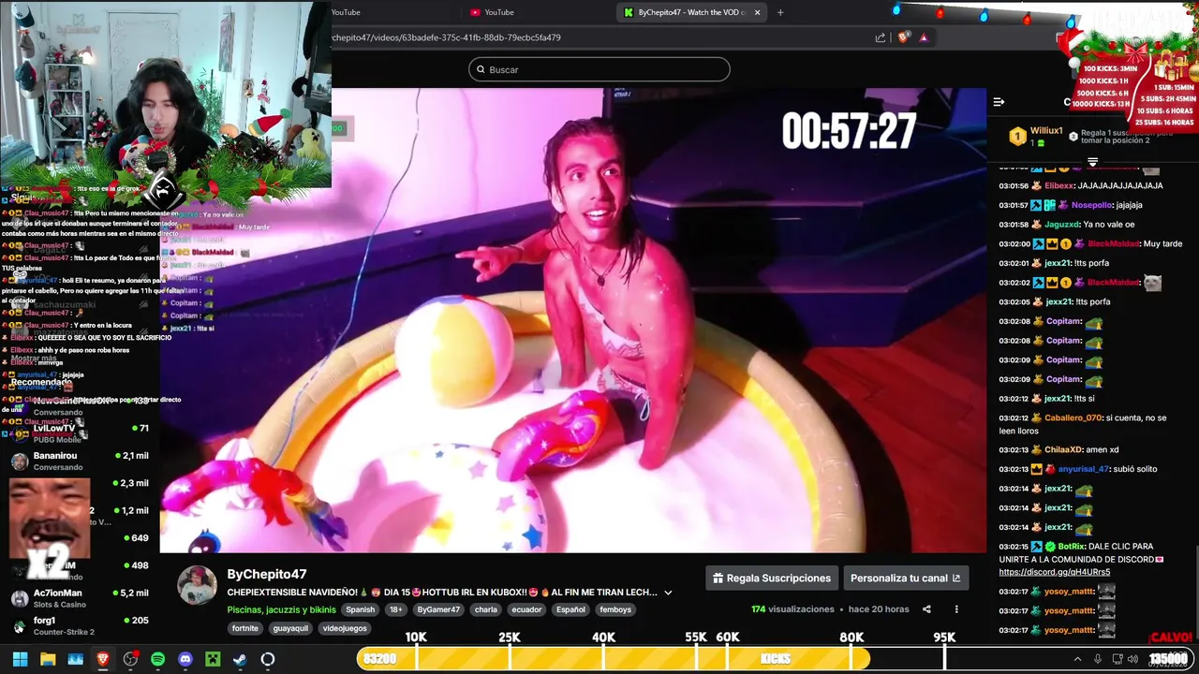Click Regala Suscripciones button
The image size is (1199, 674).
pos(772,578)
